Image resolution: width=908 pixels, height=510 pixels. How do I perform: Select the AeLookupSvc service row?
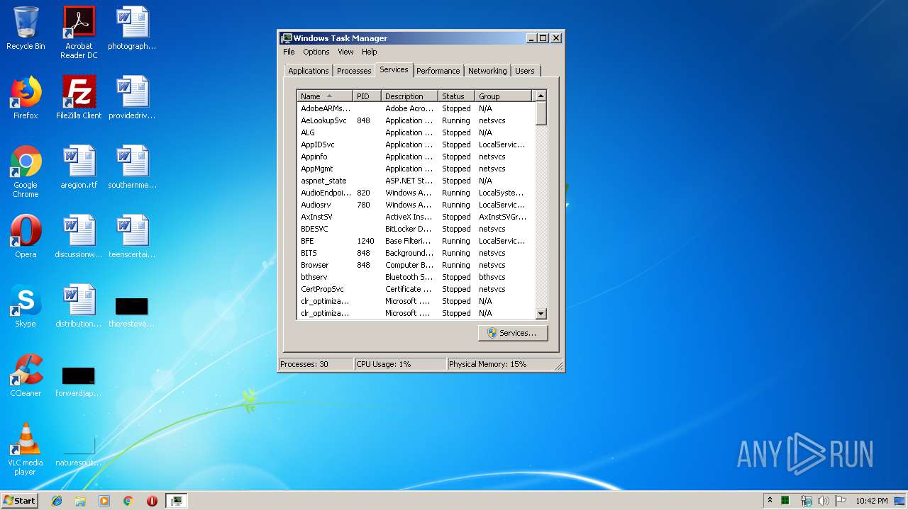416,120
